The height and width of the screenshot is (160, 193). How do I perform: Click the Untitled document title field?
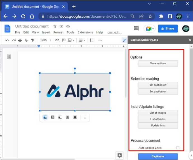[32, 26]
